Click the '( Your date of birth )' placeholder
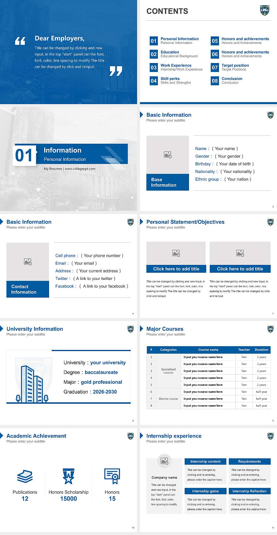The height and width of the screenshot is (535, 277). 235,164
